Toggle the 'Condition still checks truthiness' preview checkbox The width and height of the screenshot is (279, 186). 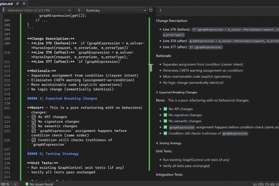coord(165,133)
